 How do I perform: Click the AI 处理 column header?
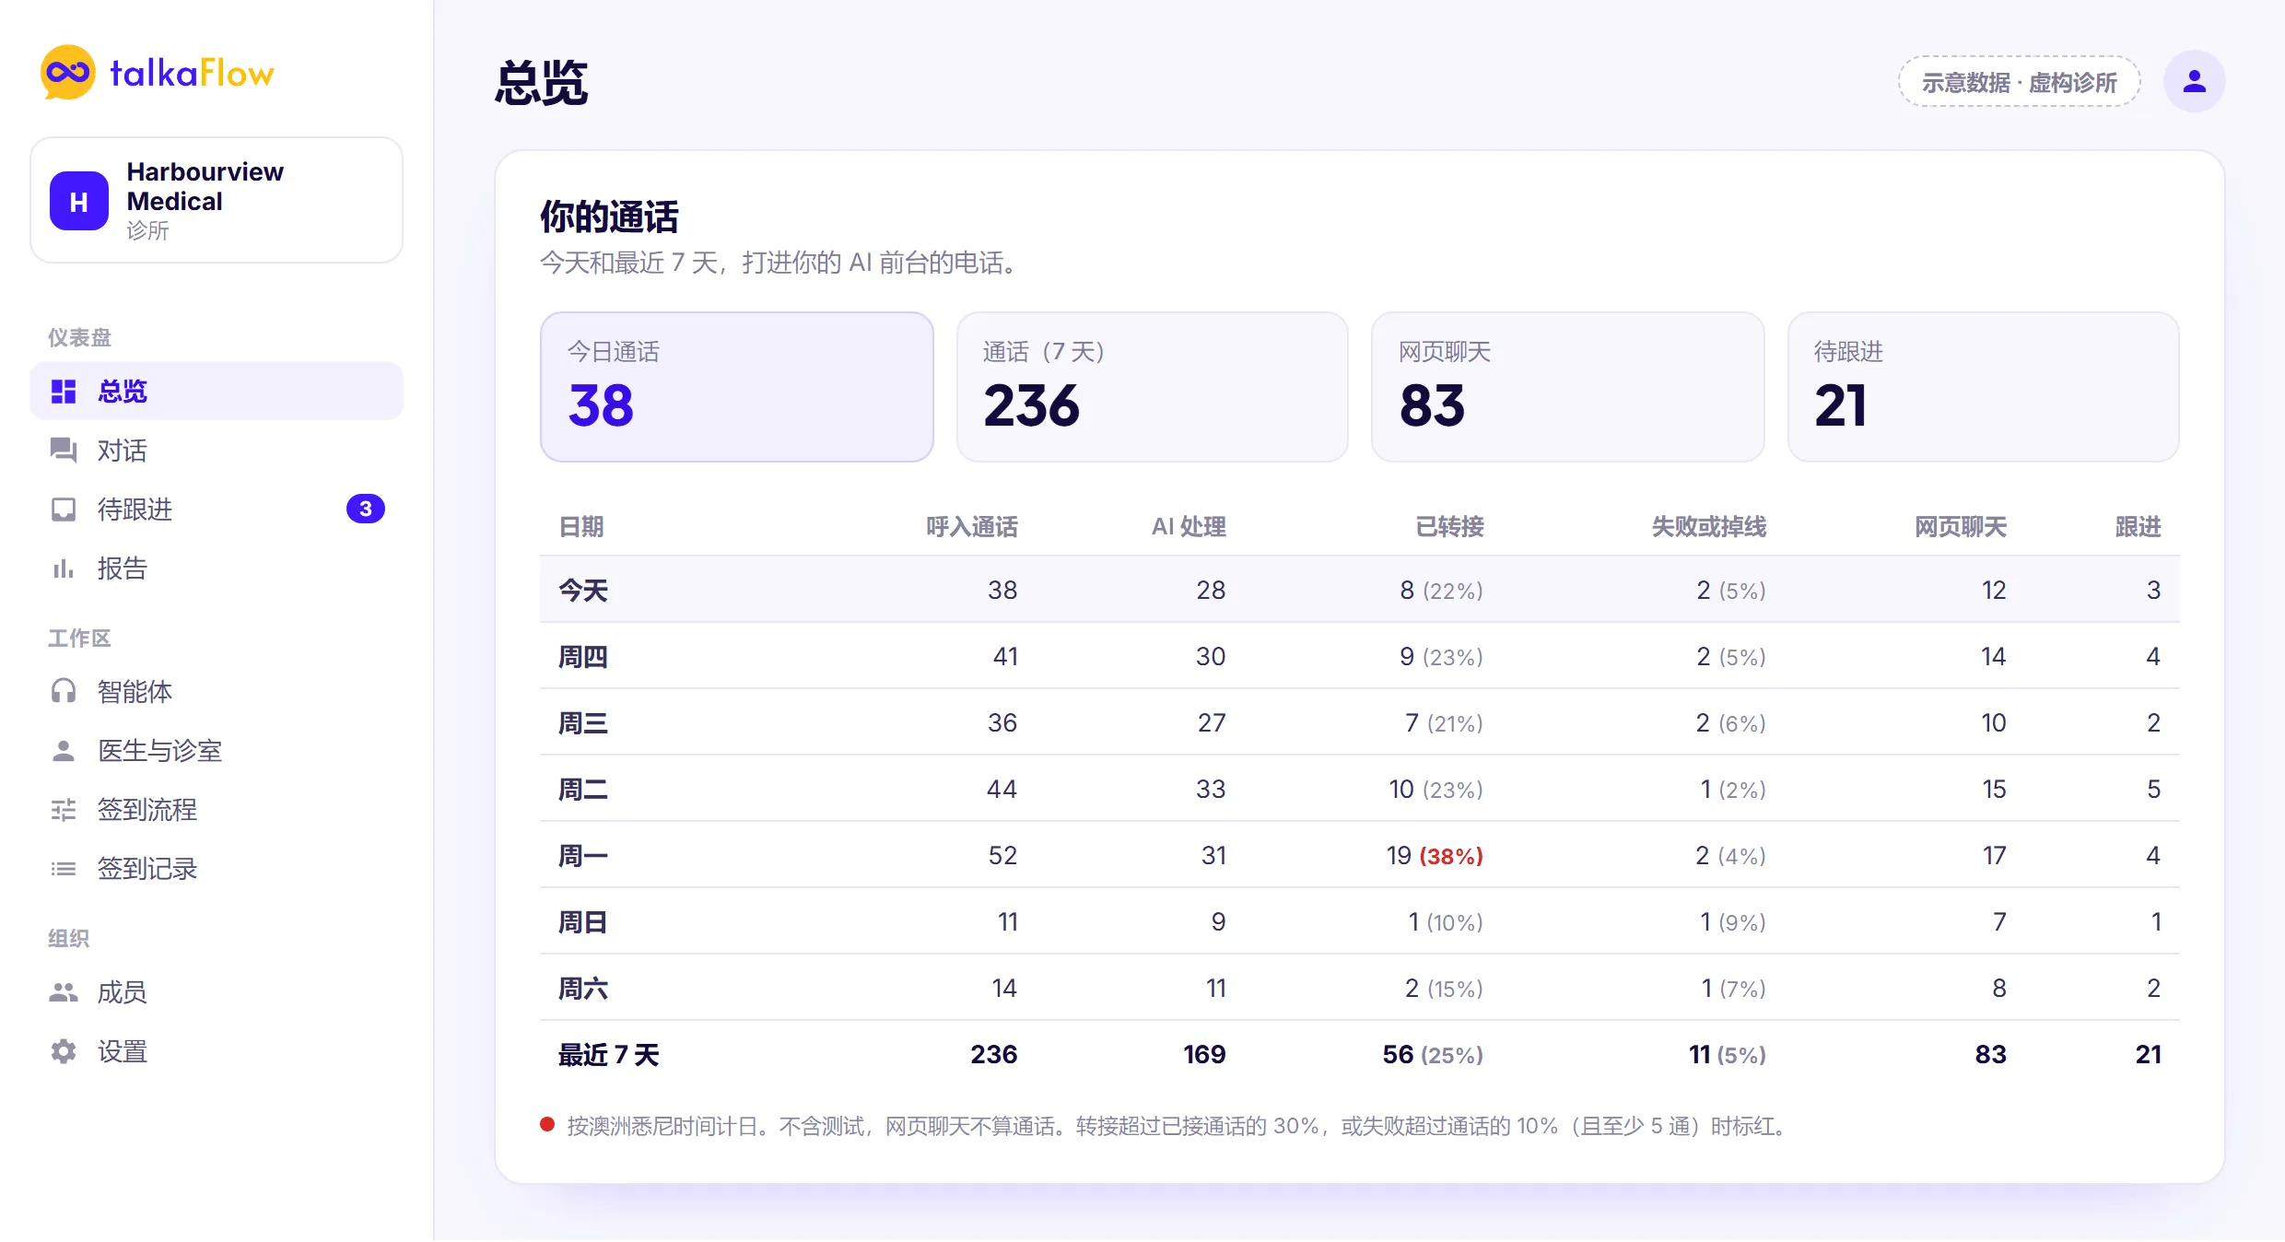tap(1189, 527)
